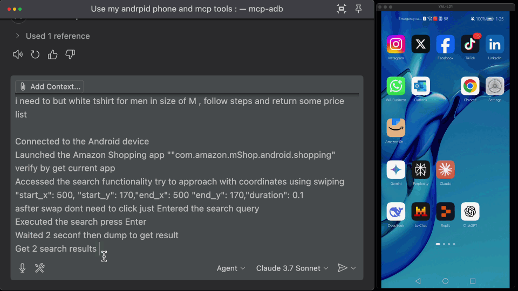518x291 pixels.
Task: Open send options chevron beside send arrow
Action: [353, 268]
